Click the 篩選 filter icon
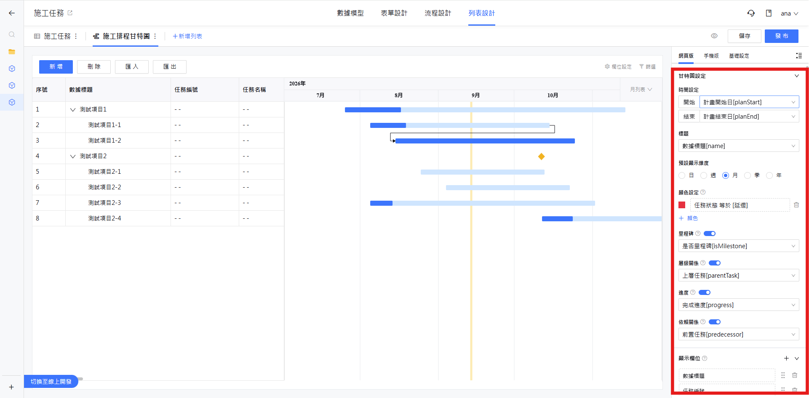809x398 pixels. click(x=641, y=66)
